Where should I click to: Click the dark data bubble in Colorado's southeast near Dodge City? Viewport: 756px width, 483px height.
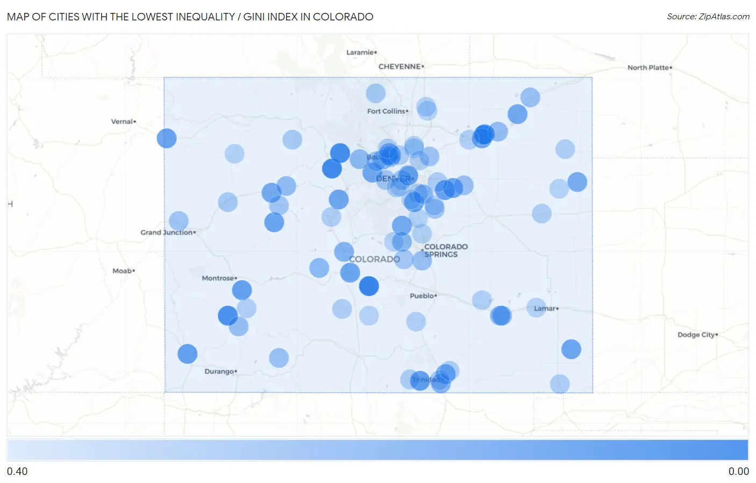click(571, 349)
